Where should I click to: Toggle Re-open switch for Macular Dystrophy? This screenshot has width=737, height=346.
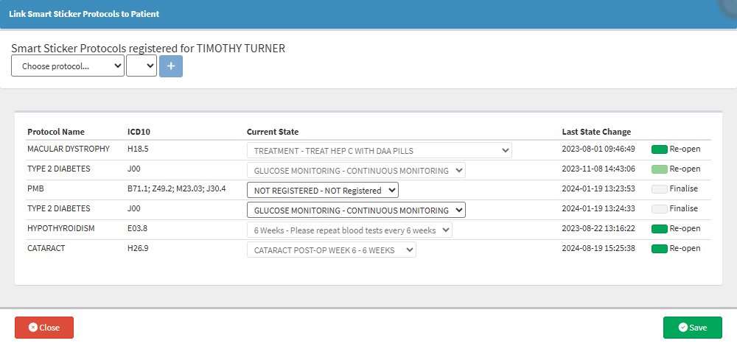coord(659,149)
